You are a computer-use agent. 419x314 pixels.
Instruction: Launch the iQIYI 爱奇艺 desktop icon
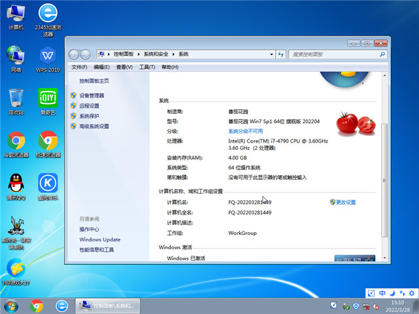48,101
